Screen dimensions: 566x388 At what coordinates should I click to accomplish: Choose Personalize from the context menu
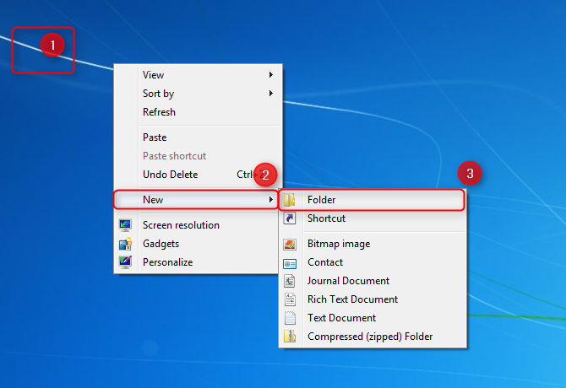pos(198,262)
